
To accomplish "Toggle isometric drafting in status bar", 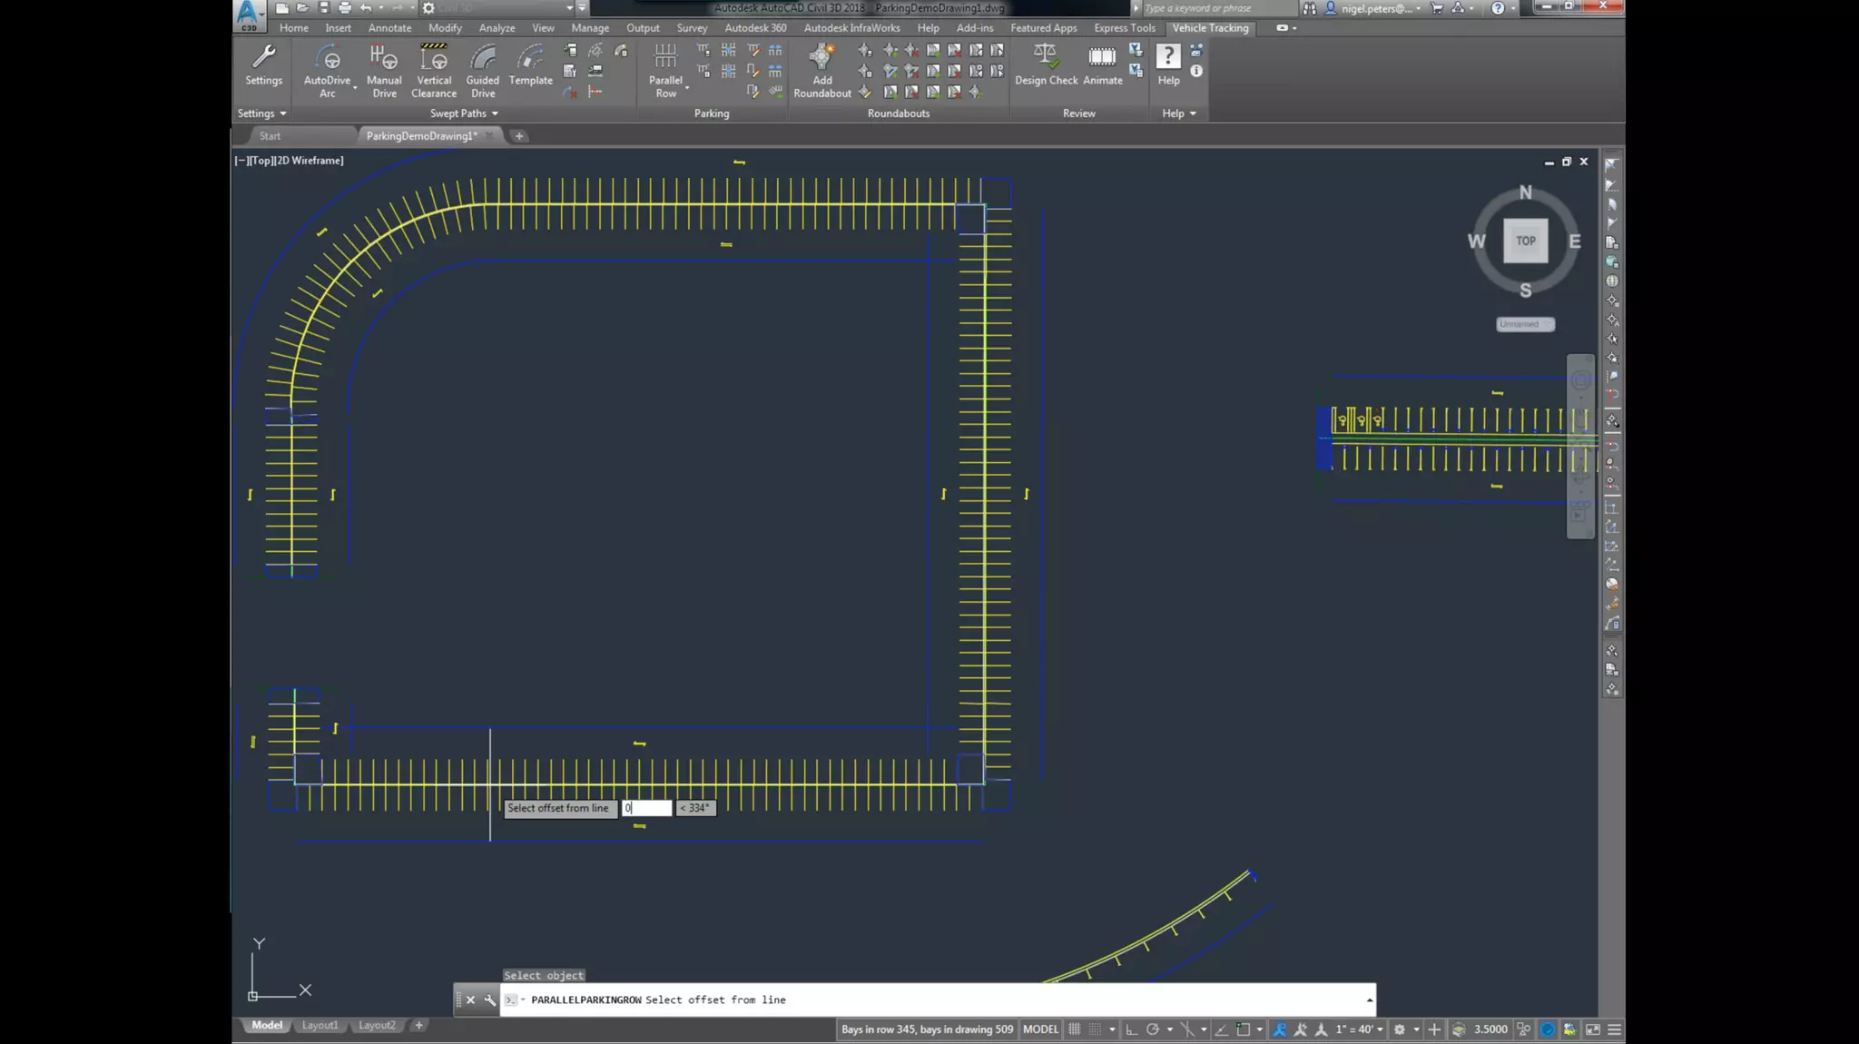I will tap(1187, 1029).
